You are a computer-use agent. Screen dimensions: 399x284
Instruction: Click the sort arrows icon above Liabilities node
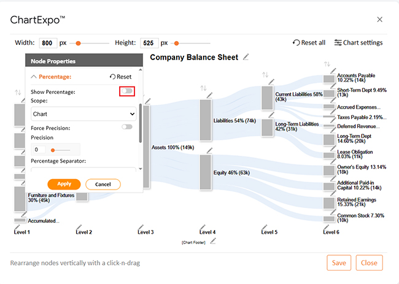pyautogui.click(x=203, y=88)
